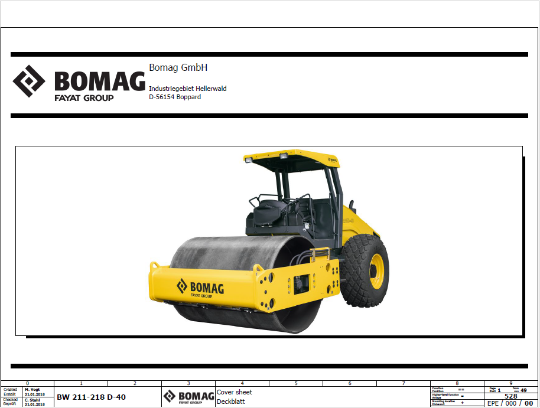
Task: Click the number '528' in title block
Action: [x=511, y=396]
